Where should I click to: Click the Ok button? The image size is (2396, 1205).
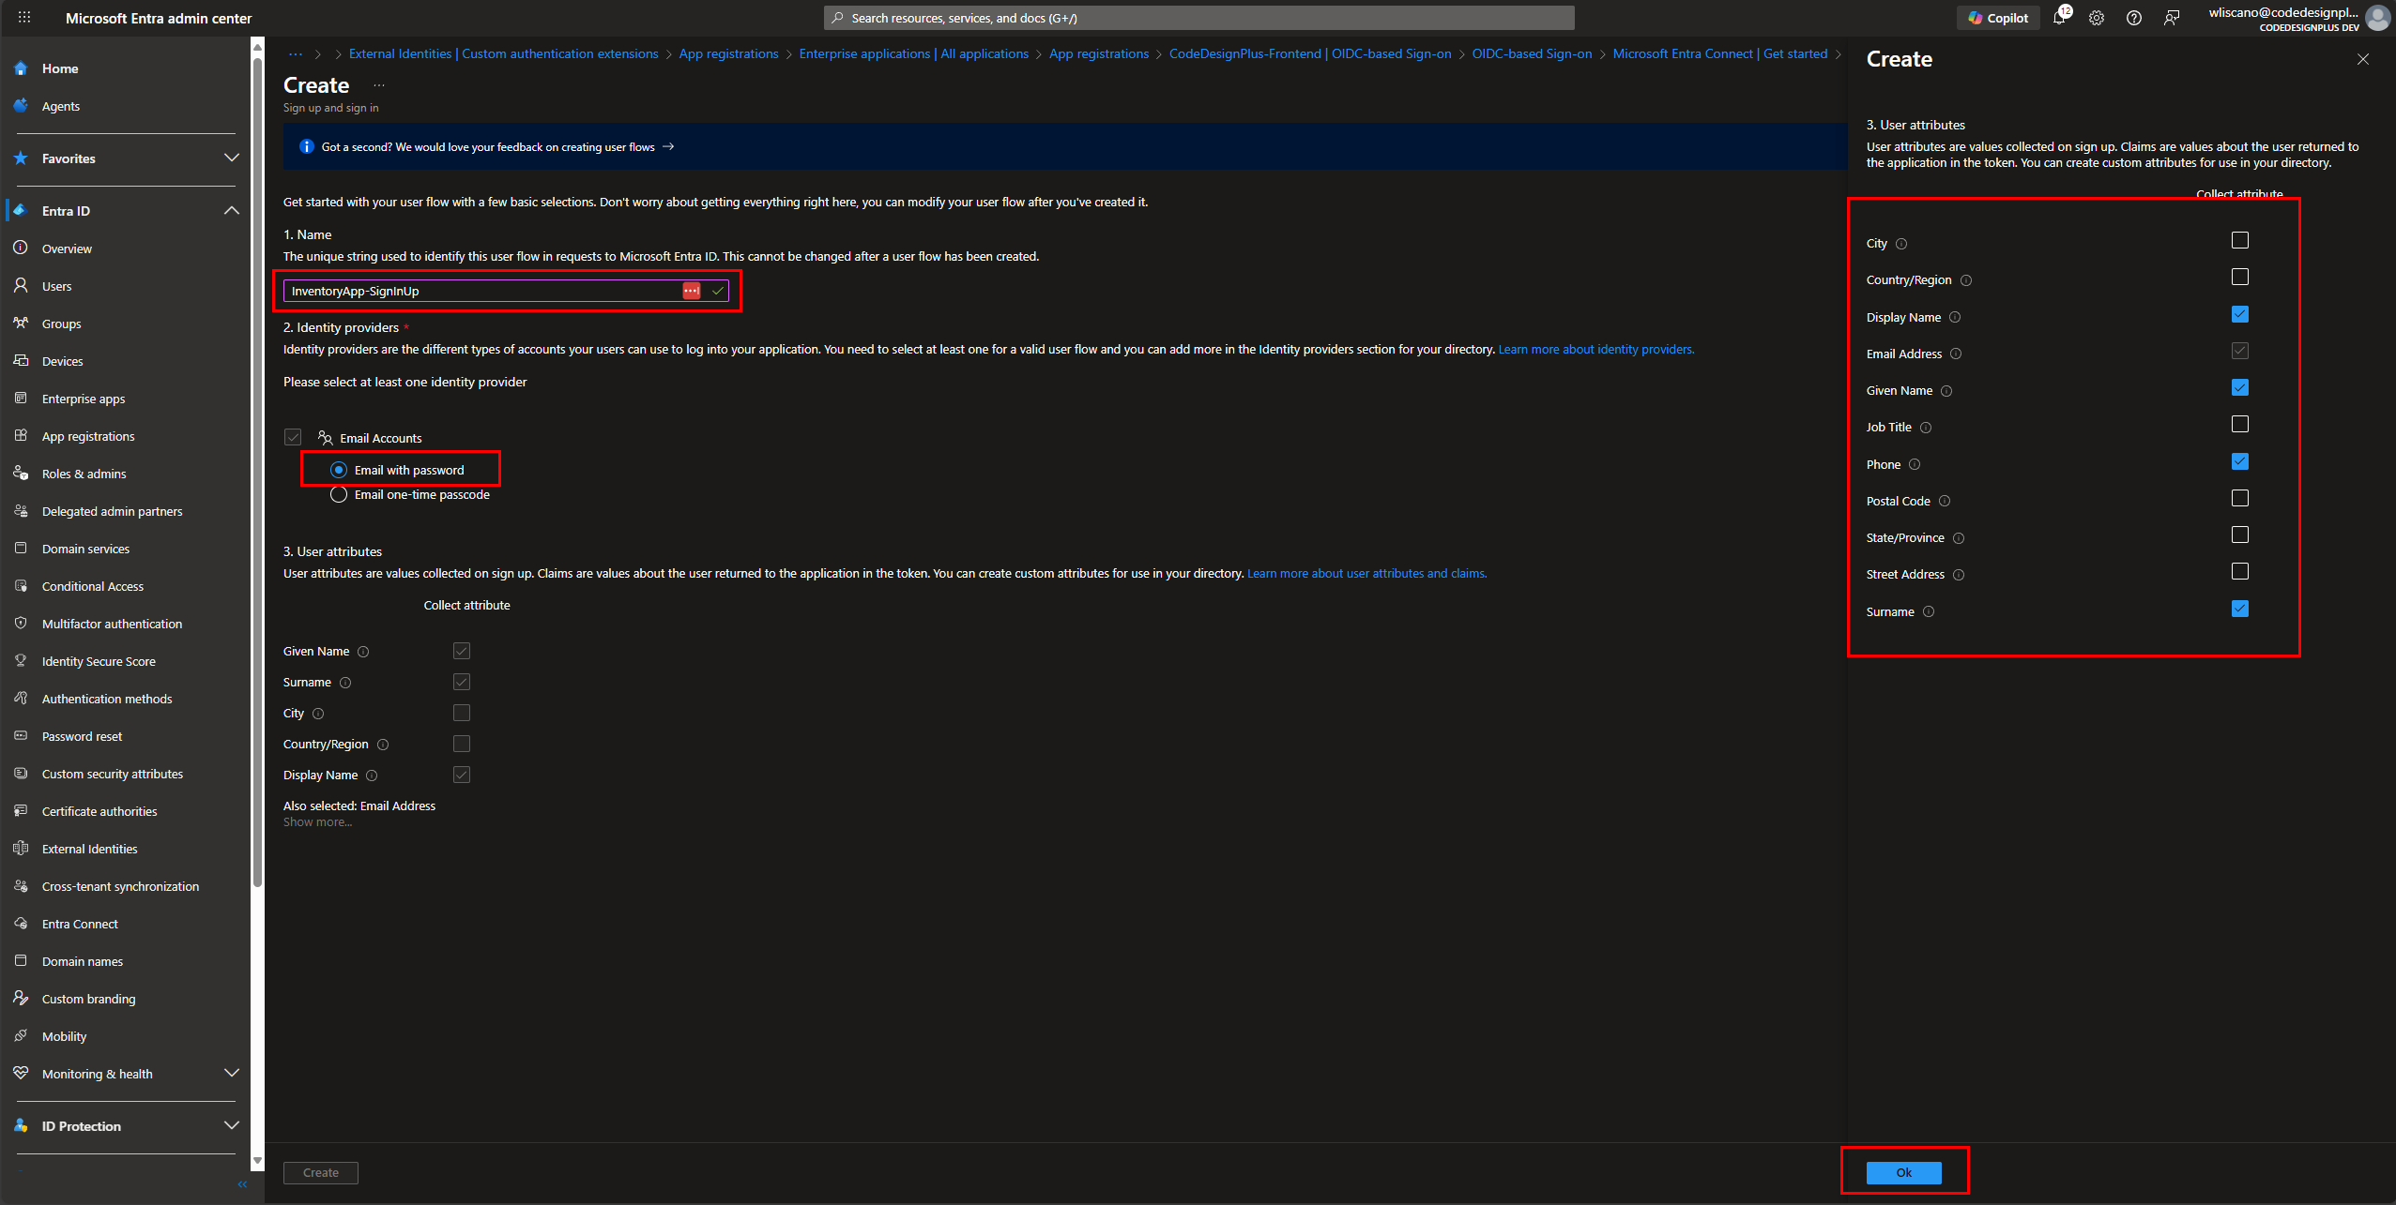[1903, 1172]
